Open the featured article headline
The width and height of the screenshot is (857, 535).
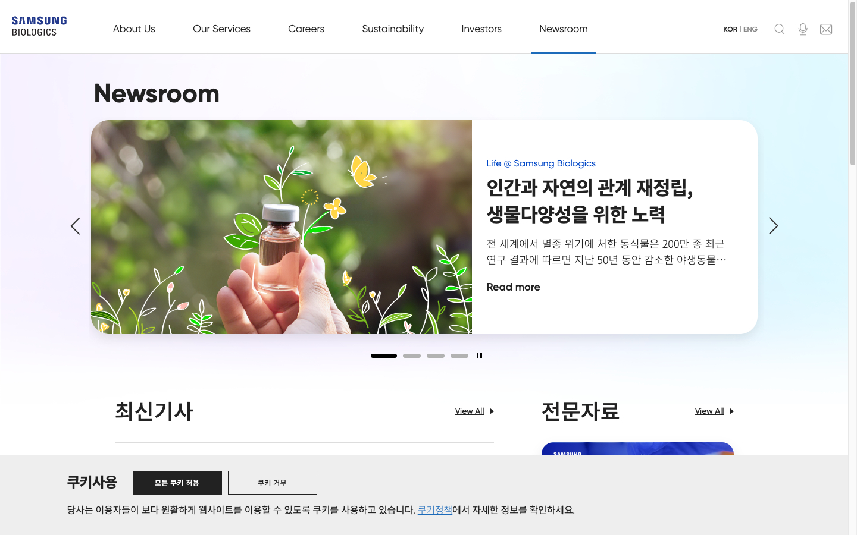[x=590, y=201]
